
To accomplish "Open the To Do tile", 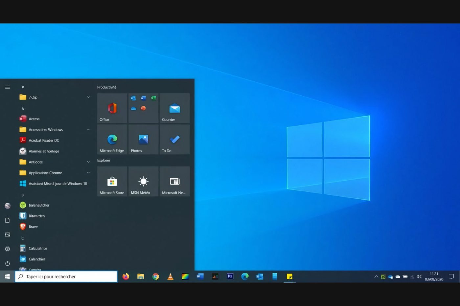I will coord(174,140).
